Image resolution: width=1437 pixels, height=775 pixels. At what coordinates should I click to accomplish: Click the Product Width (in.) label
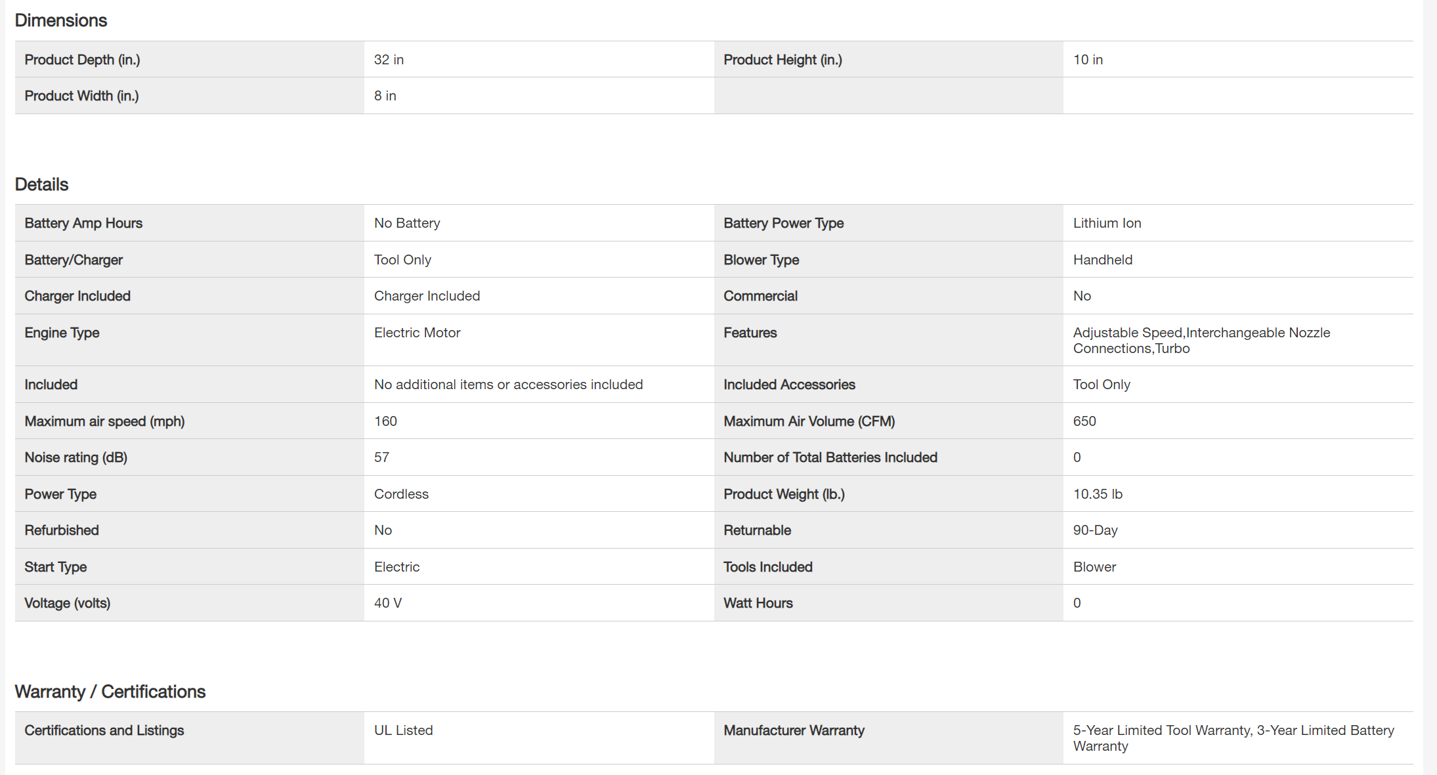tap(81, 96)
